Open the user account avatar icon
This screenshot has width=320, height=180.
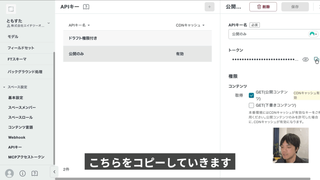point(10,173)
